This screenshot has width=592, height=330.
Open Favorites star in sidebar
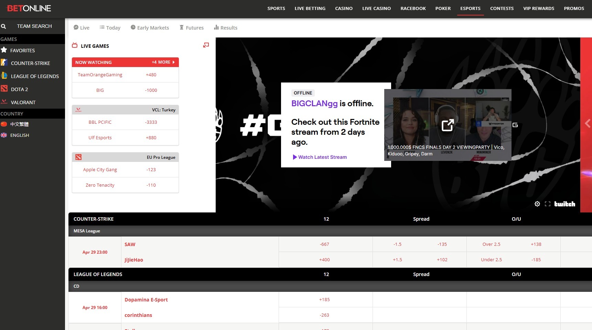click(x=4, y=50)
